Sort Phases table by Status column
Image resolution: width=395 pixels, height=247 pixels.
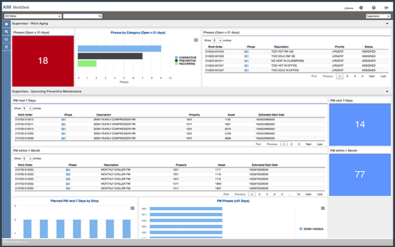click(x=368, y=47)
